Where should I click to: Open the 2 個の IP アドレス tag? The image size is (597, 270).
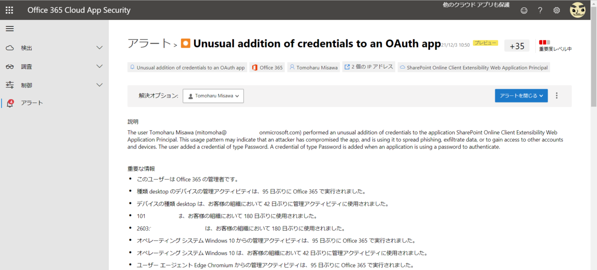[369, 67]
